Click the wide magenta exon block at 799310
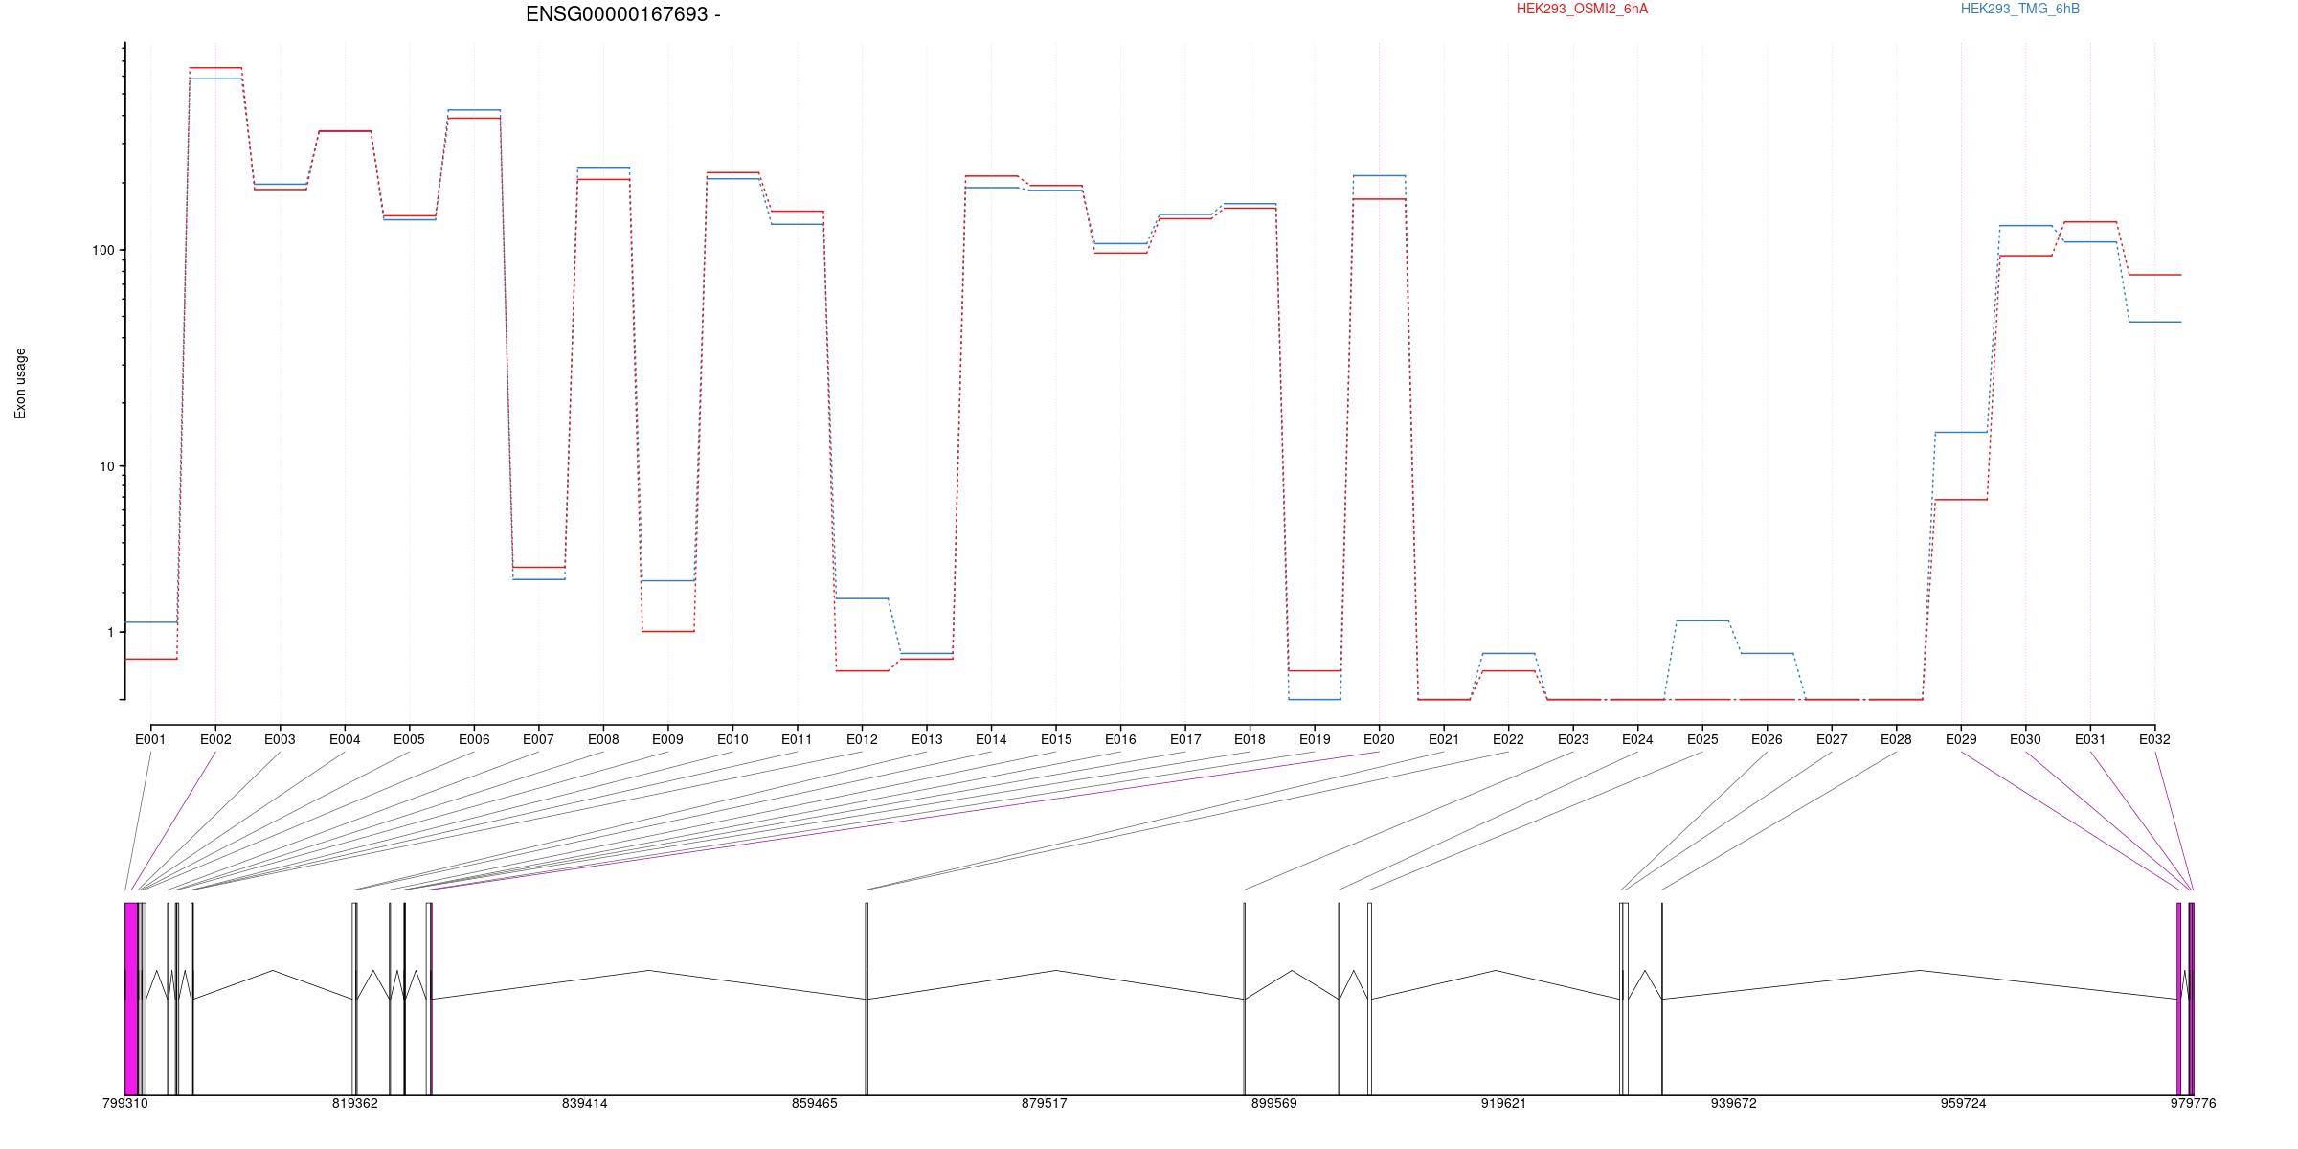 click(x=131, y=999)
